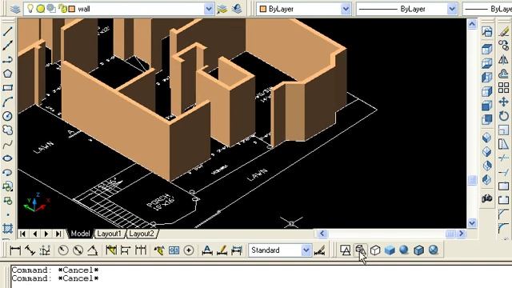Select the Construction Line tool
Image resolution: width=512 pixels, height=288 pixels.
point(7,46)
